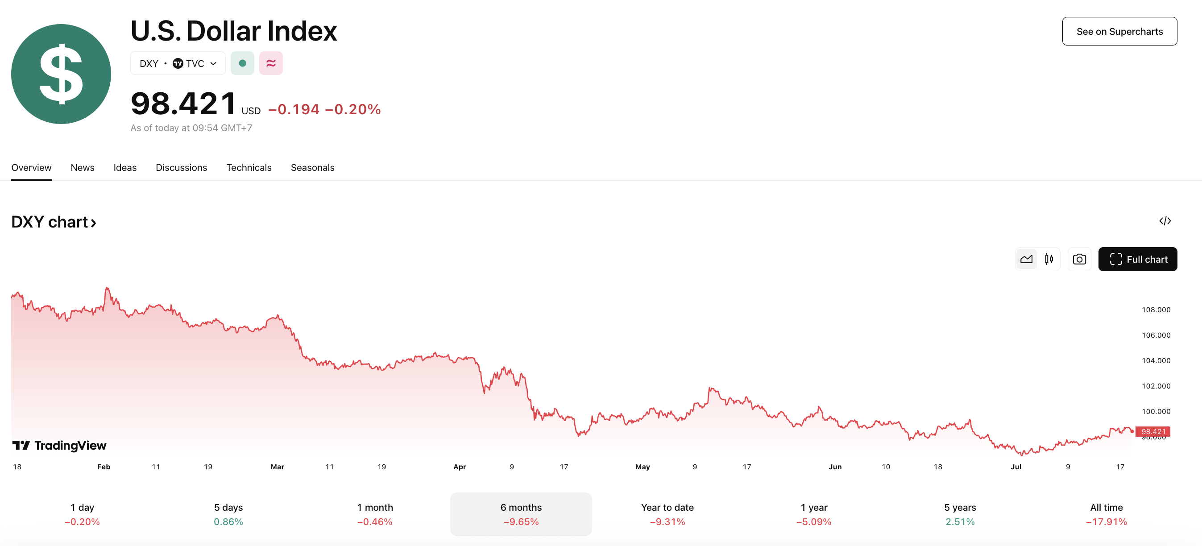The height and width of the screenshot is (546, 1202).
Task: Click the pink approximate-price icon
Action: 271,63
